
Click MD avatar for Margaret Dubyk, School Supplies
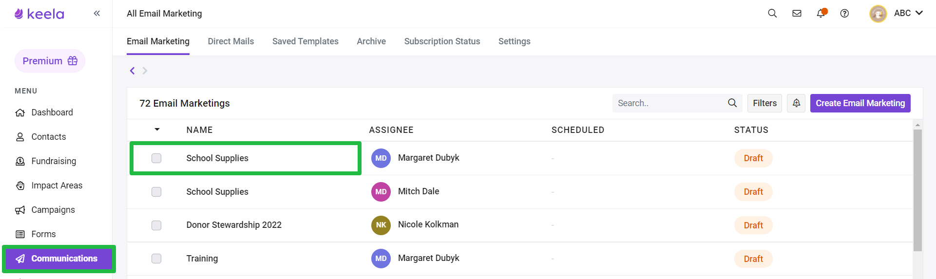(381, 158)
